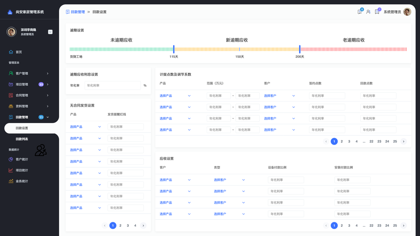Click the 回款管理 sidebar icon
Image resolution: width=420 pixels, height=236 pixels.
[x=11, y=117]
